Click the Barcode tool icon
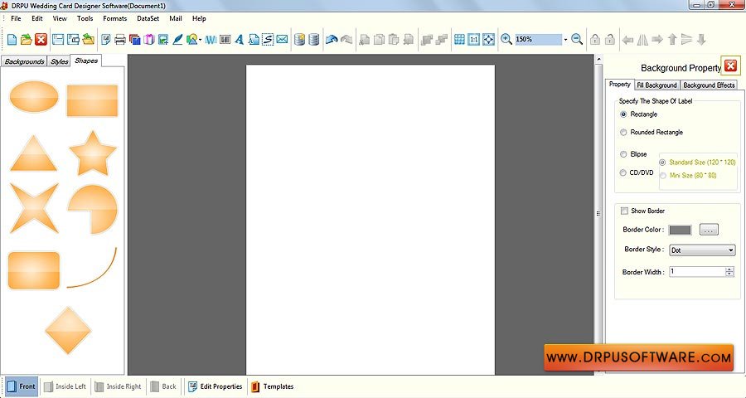Image resolution: width=746 pixels, height=398 pixels. (225, 40)
